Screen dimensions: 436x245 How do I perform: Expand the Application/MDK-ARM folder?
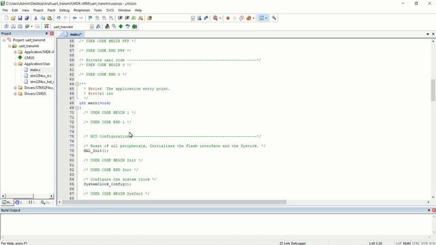pyautogui.click(x=15, y=52)
